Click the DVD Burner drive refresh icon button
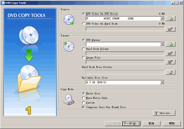 (171, 44)
